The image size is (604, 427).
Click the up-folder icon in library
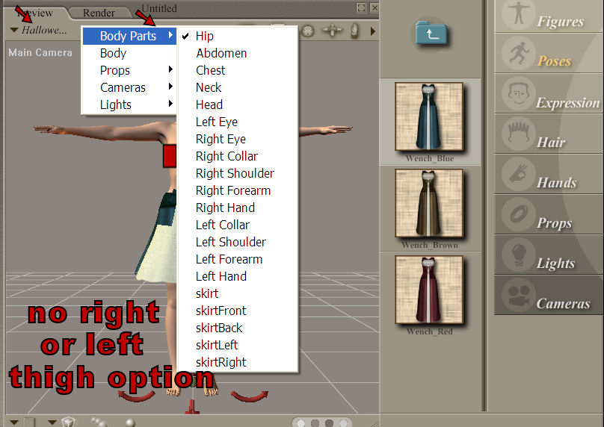[431, 33]
